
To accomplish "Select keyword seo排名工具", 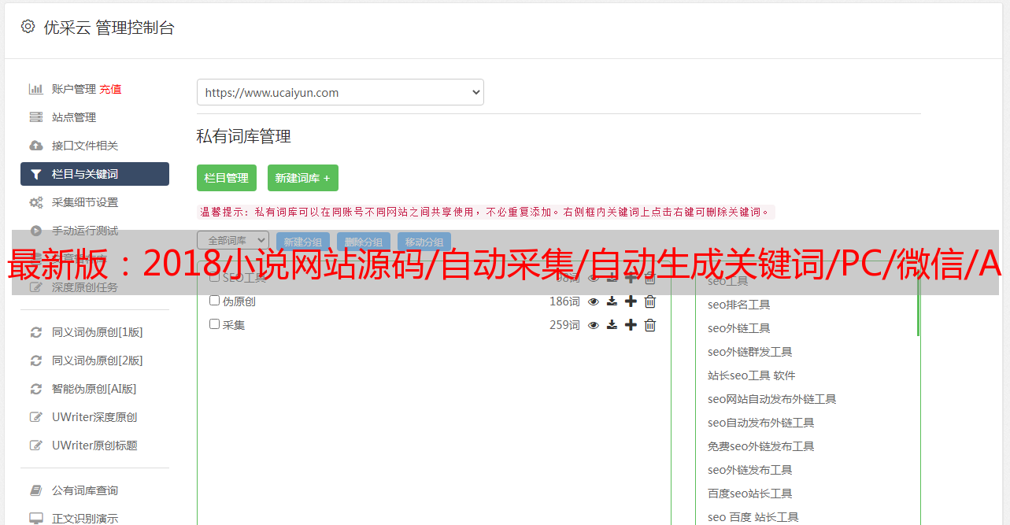I will click(738, 305).
